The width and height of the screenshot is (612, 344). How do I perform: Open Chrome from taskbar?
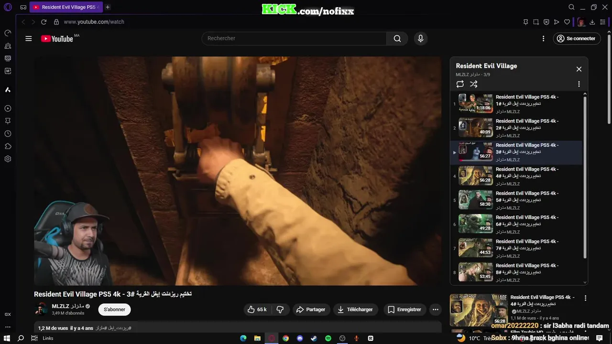point(285,338)
